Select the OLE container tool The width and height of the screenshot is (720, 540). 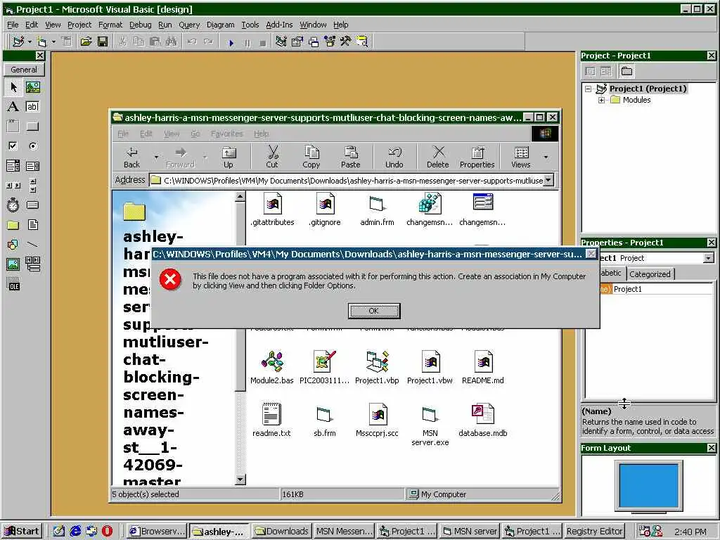[13, 284]
